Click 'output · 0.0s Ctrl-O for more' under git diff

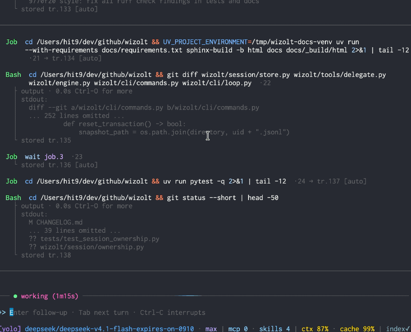(76, 91)
